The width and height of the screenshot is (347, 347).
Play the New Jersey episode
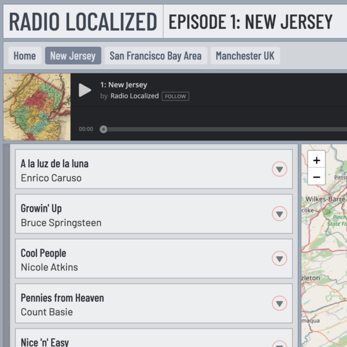85,90
